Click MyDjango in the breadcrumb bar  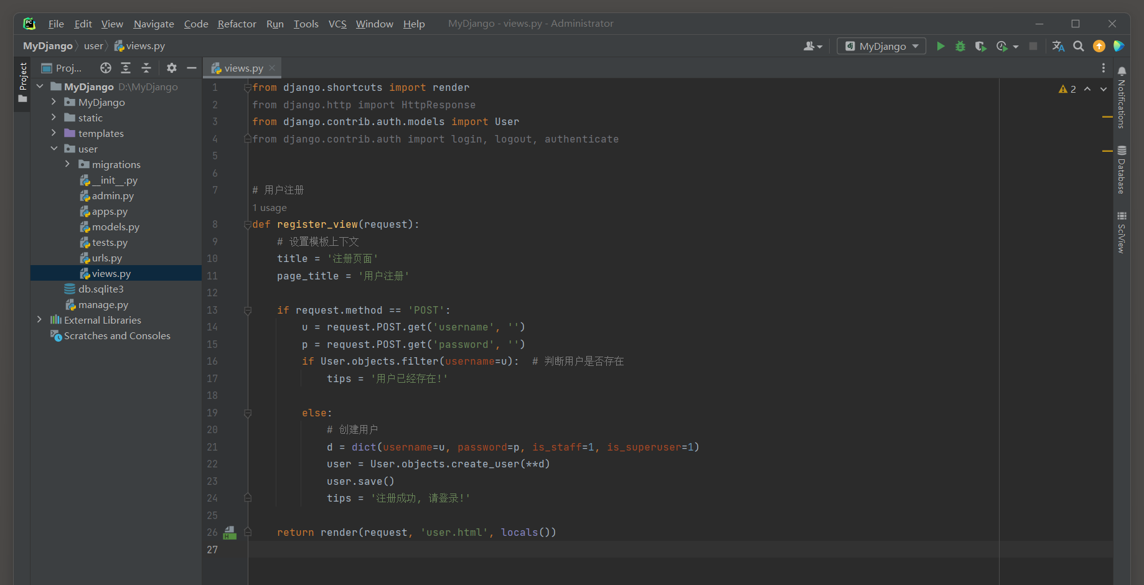(x=48, y=46)
